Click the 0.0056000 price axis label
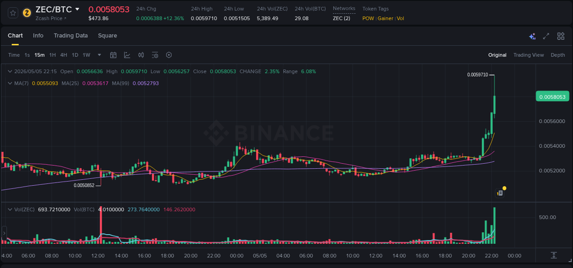Viewport: 573px width, 268px height. click(x=552, y=121)
